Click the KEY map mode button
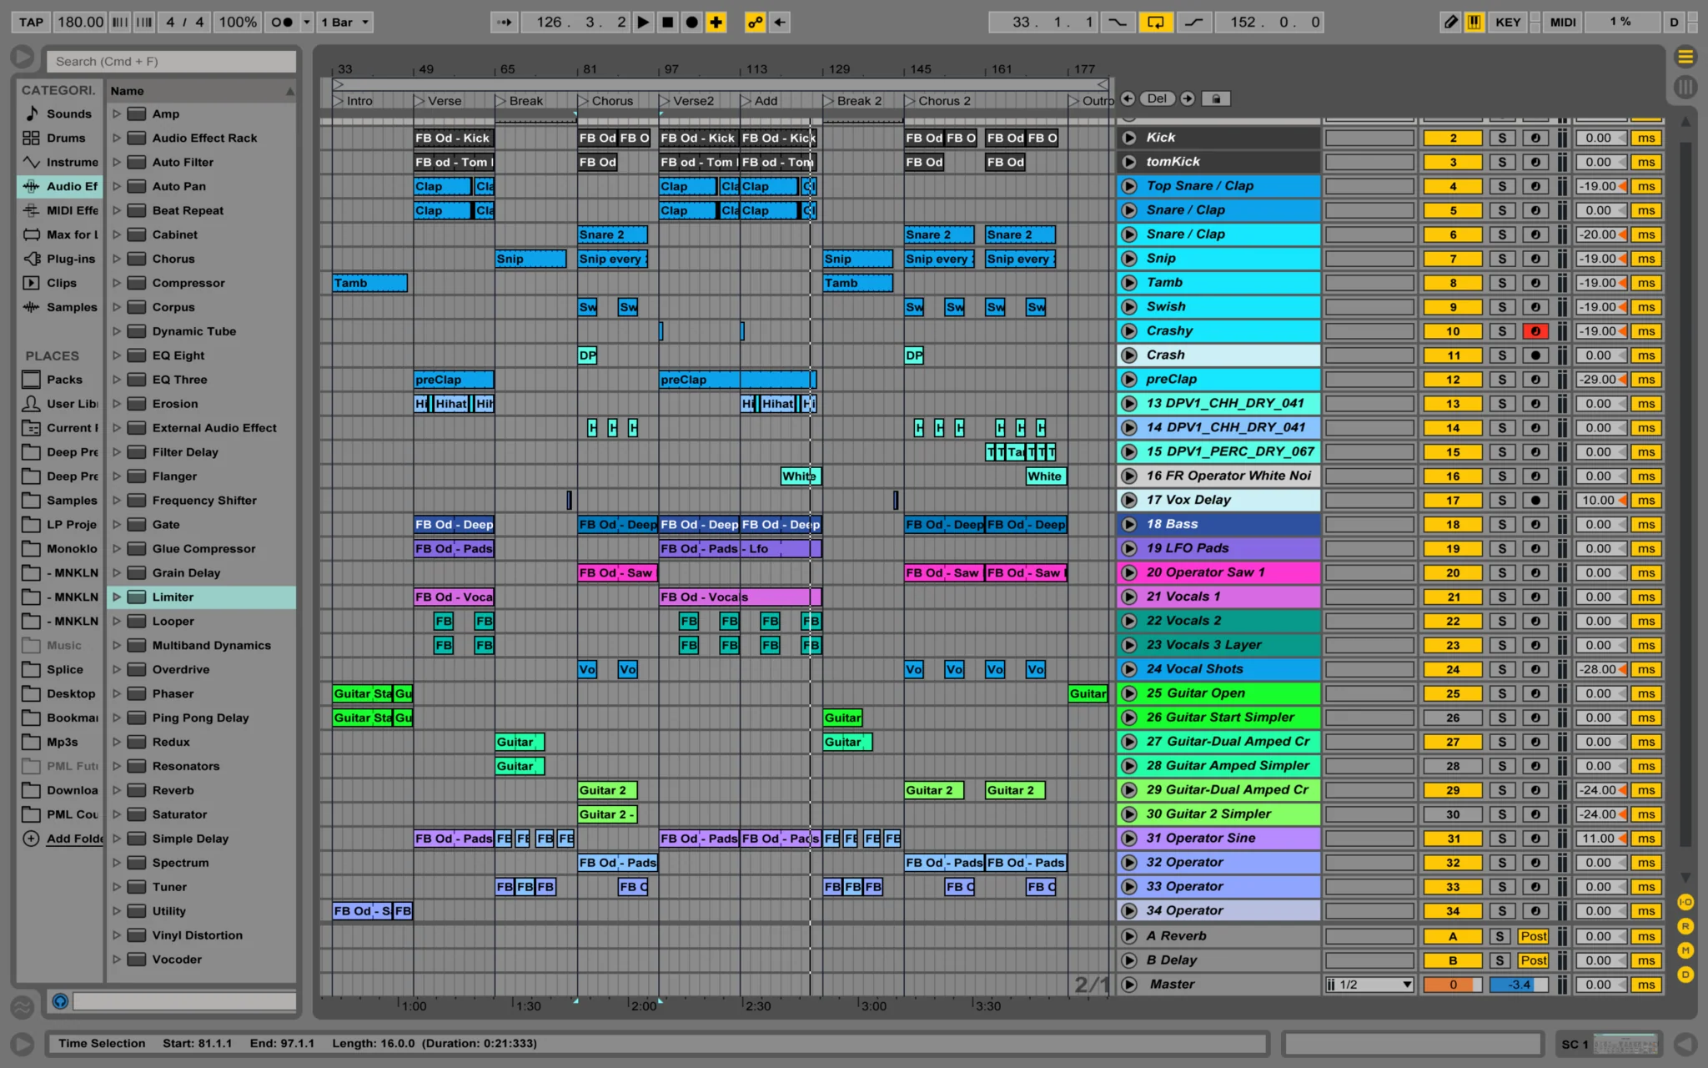 tap(1508, 23)
